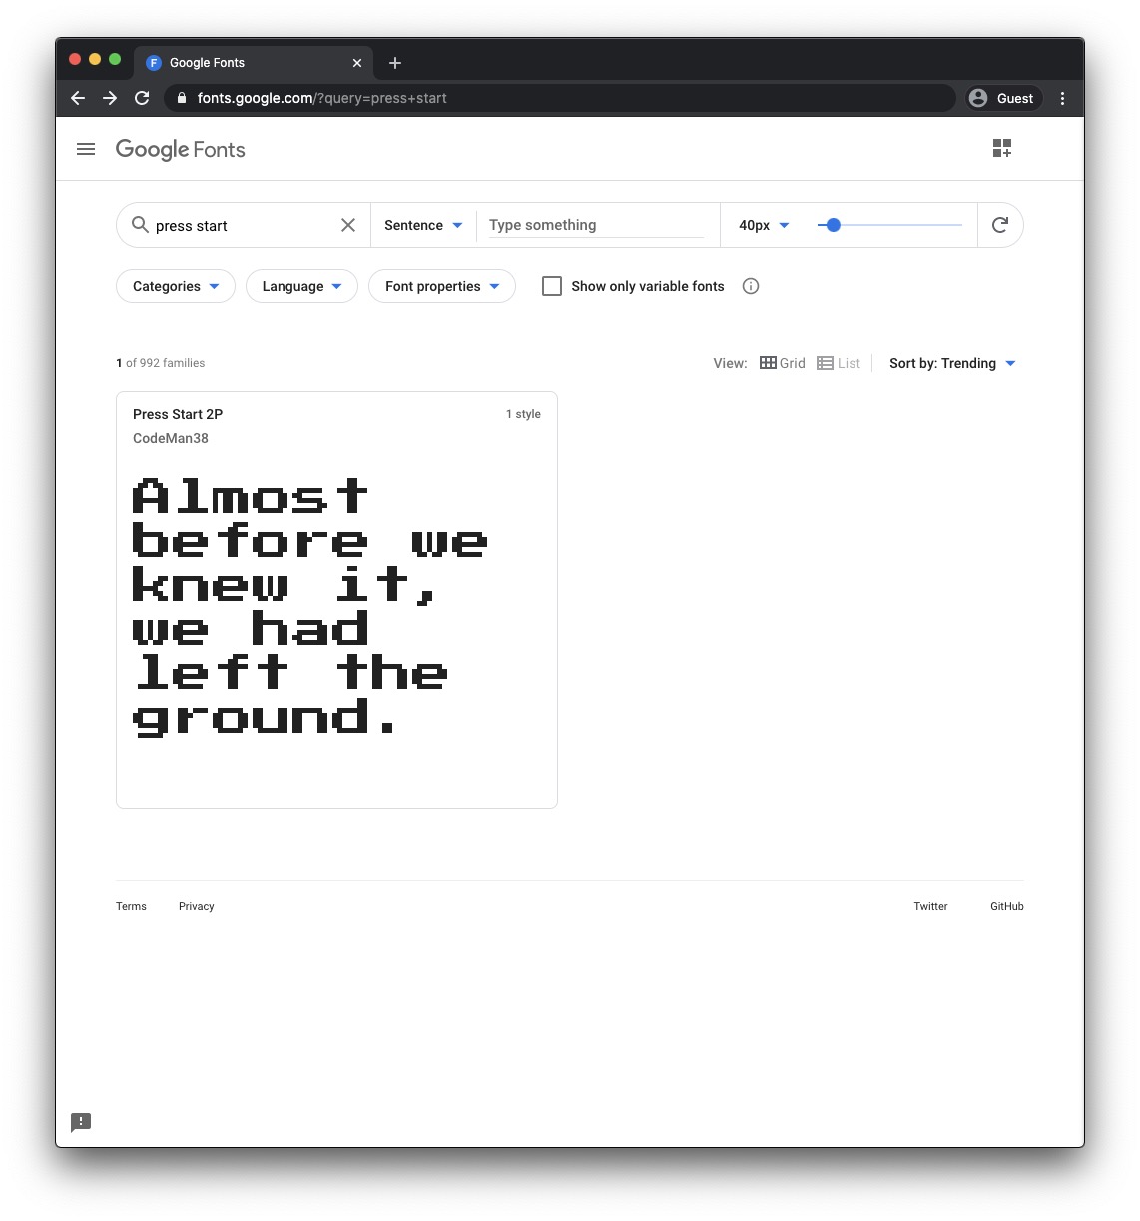Open the browser three-dot menu
The width and height of the screenshot is (1140, 1221).
tap(1062, 98)
